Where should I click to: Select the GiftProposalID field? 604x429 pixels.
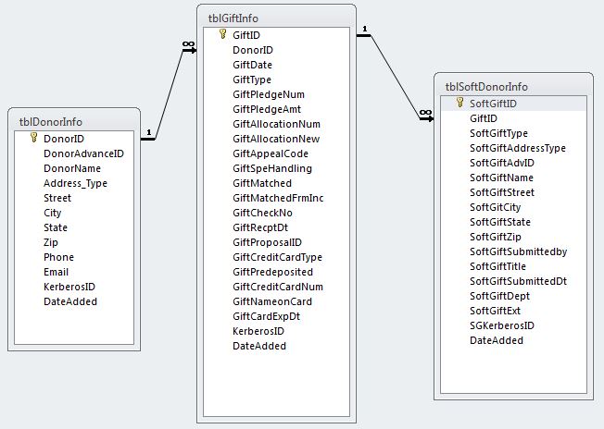276,242
